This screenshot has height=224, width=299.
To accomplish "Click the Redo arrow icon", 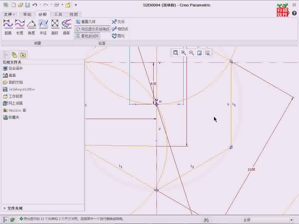I will (x=46, y=5).
